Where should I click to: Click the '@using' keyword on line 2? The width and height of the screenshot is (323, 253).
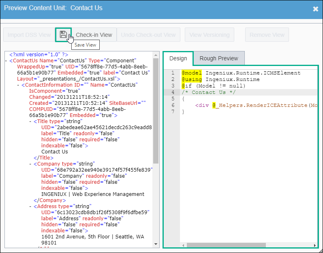192,79
